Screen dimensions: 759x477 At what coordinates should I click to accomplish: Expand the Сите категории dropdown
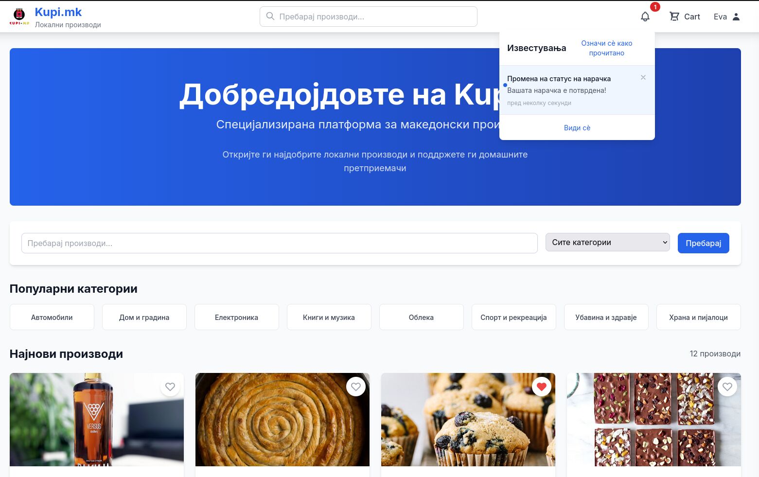click(x=607, y=242)
